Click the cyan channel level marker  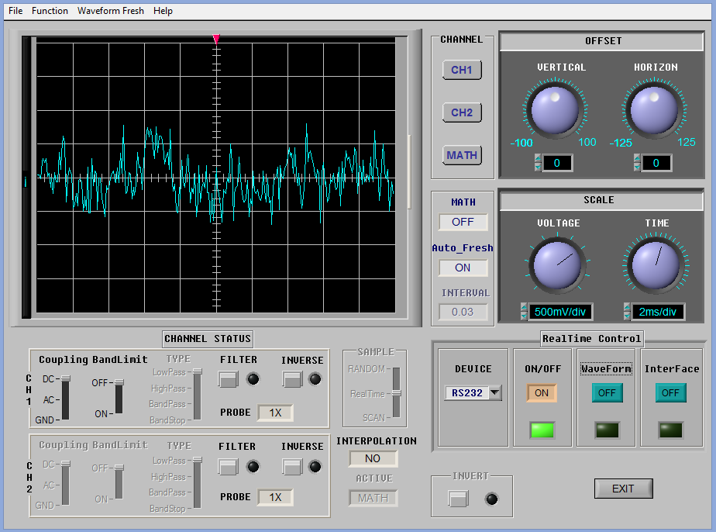click(26, 181)
